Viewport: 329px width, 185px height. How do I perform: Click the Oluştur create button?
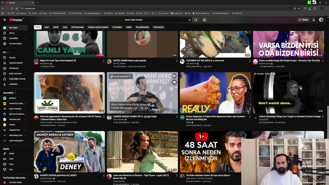point(303,20)
